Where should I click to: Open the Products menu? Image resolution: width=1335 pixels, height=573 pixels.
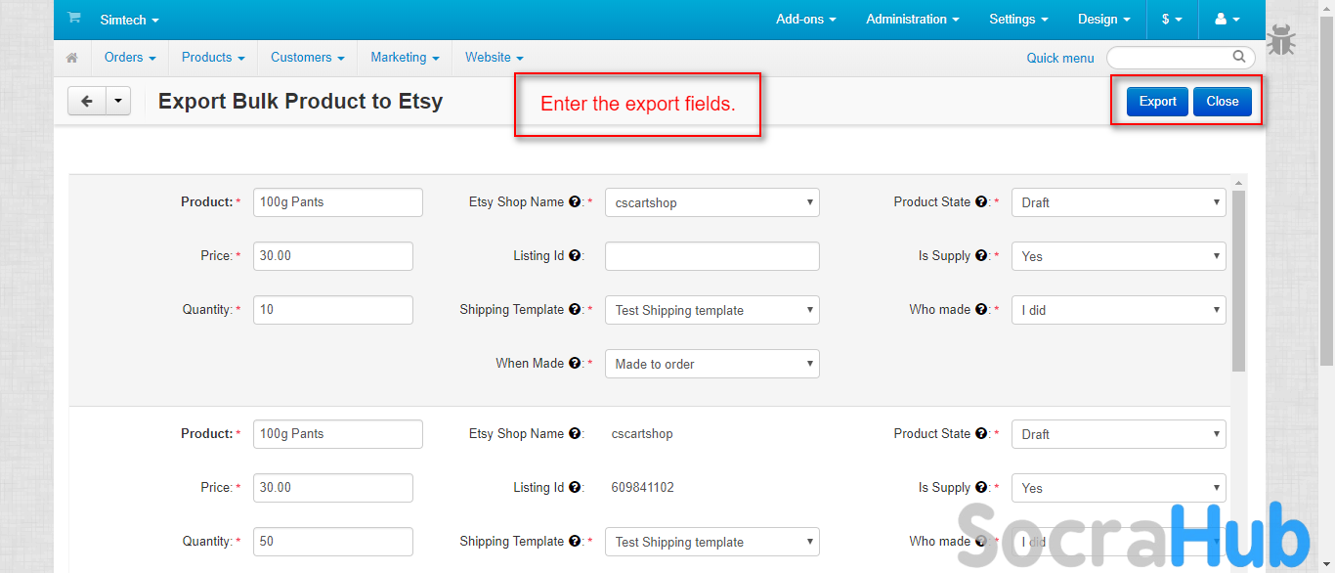pos(213,58)
